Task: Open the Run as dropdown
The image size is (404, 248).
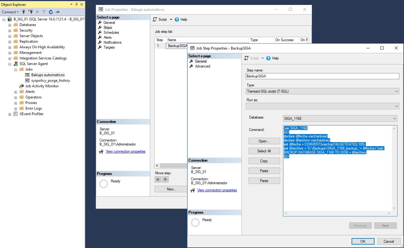Action: [x=322, y=106]
